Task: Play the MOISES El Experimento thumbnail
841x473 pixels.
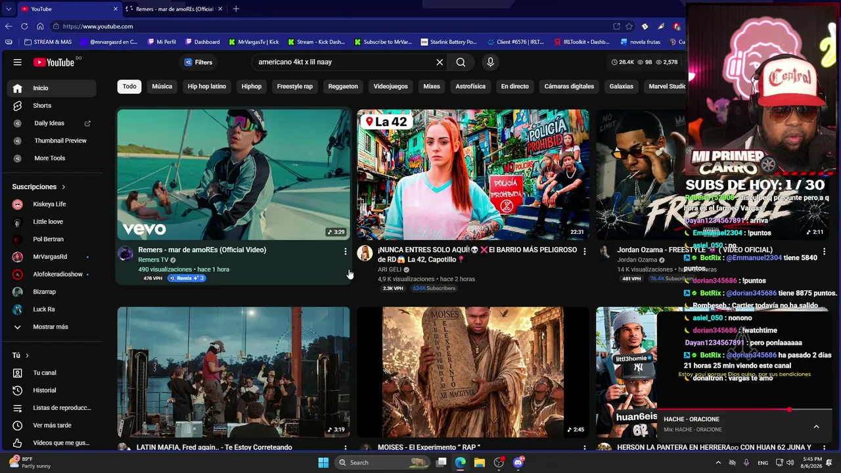Action: pyautogui.click(x=473, y=372)
